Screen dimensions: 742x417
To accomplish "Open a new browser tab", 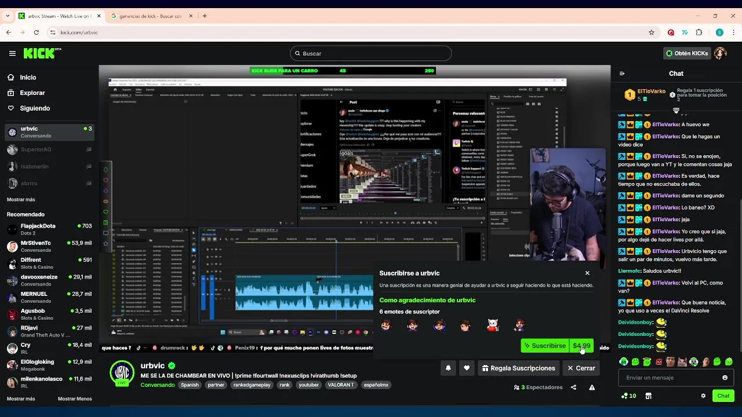I will (x=205, y=16).
